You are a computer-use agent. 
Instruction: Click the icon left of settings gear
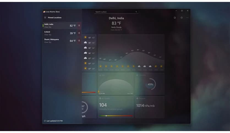pos(175,18)
